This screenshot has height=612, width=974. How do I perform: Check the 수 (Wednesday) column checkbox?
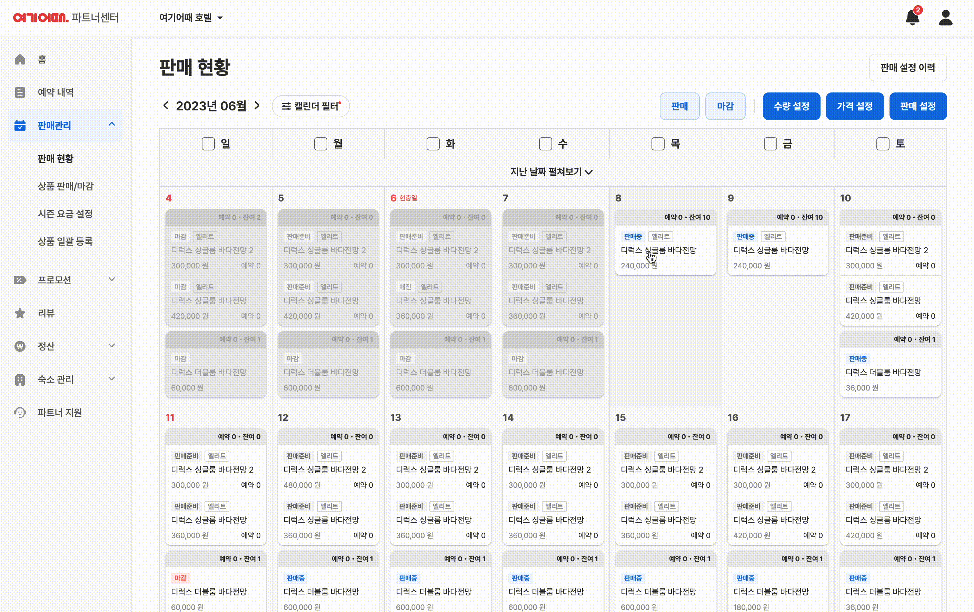pos(545,144)
